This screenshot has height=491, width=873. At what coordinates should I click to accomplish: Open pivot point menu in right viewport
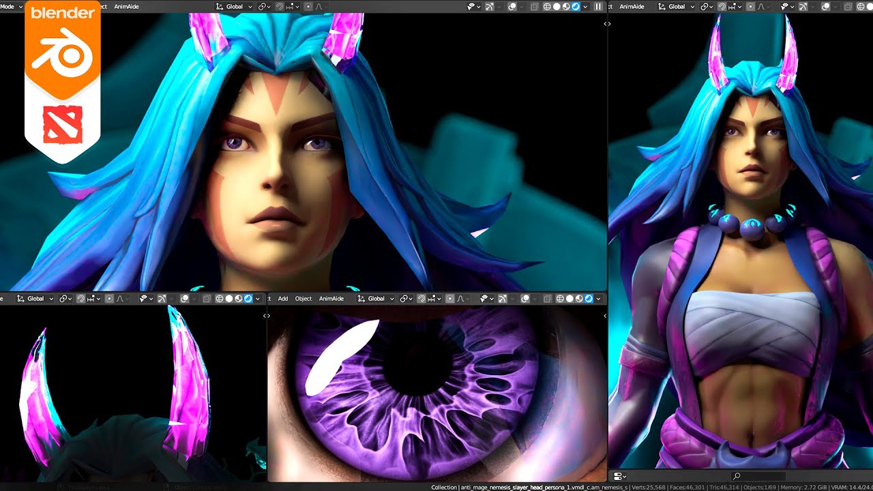pos(707,6)
